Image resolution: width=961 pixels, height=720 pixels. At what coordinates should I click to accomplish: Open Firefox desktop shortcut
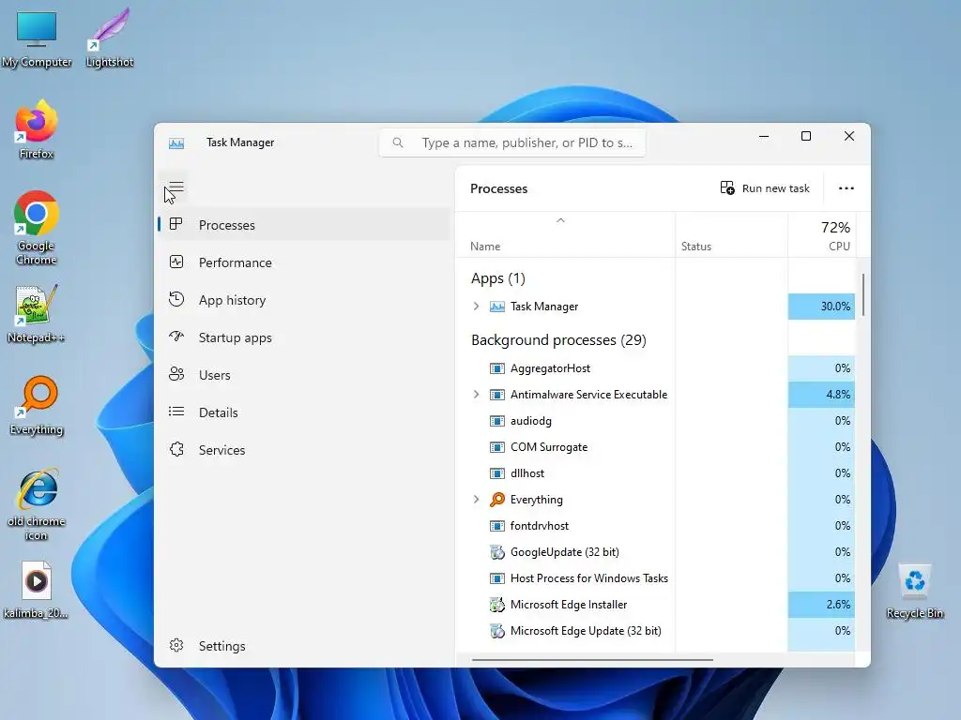(37, 129)
